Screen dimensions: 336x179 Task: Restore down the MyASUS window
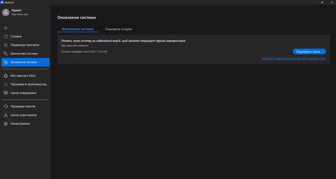pos(311,2)
